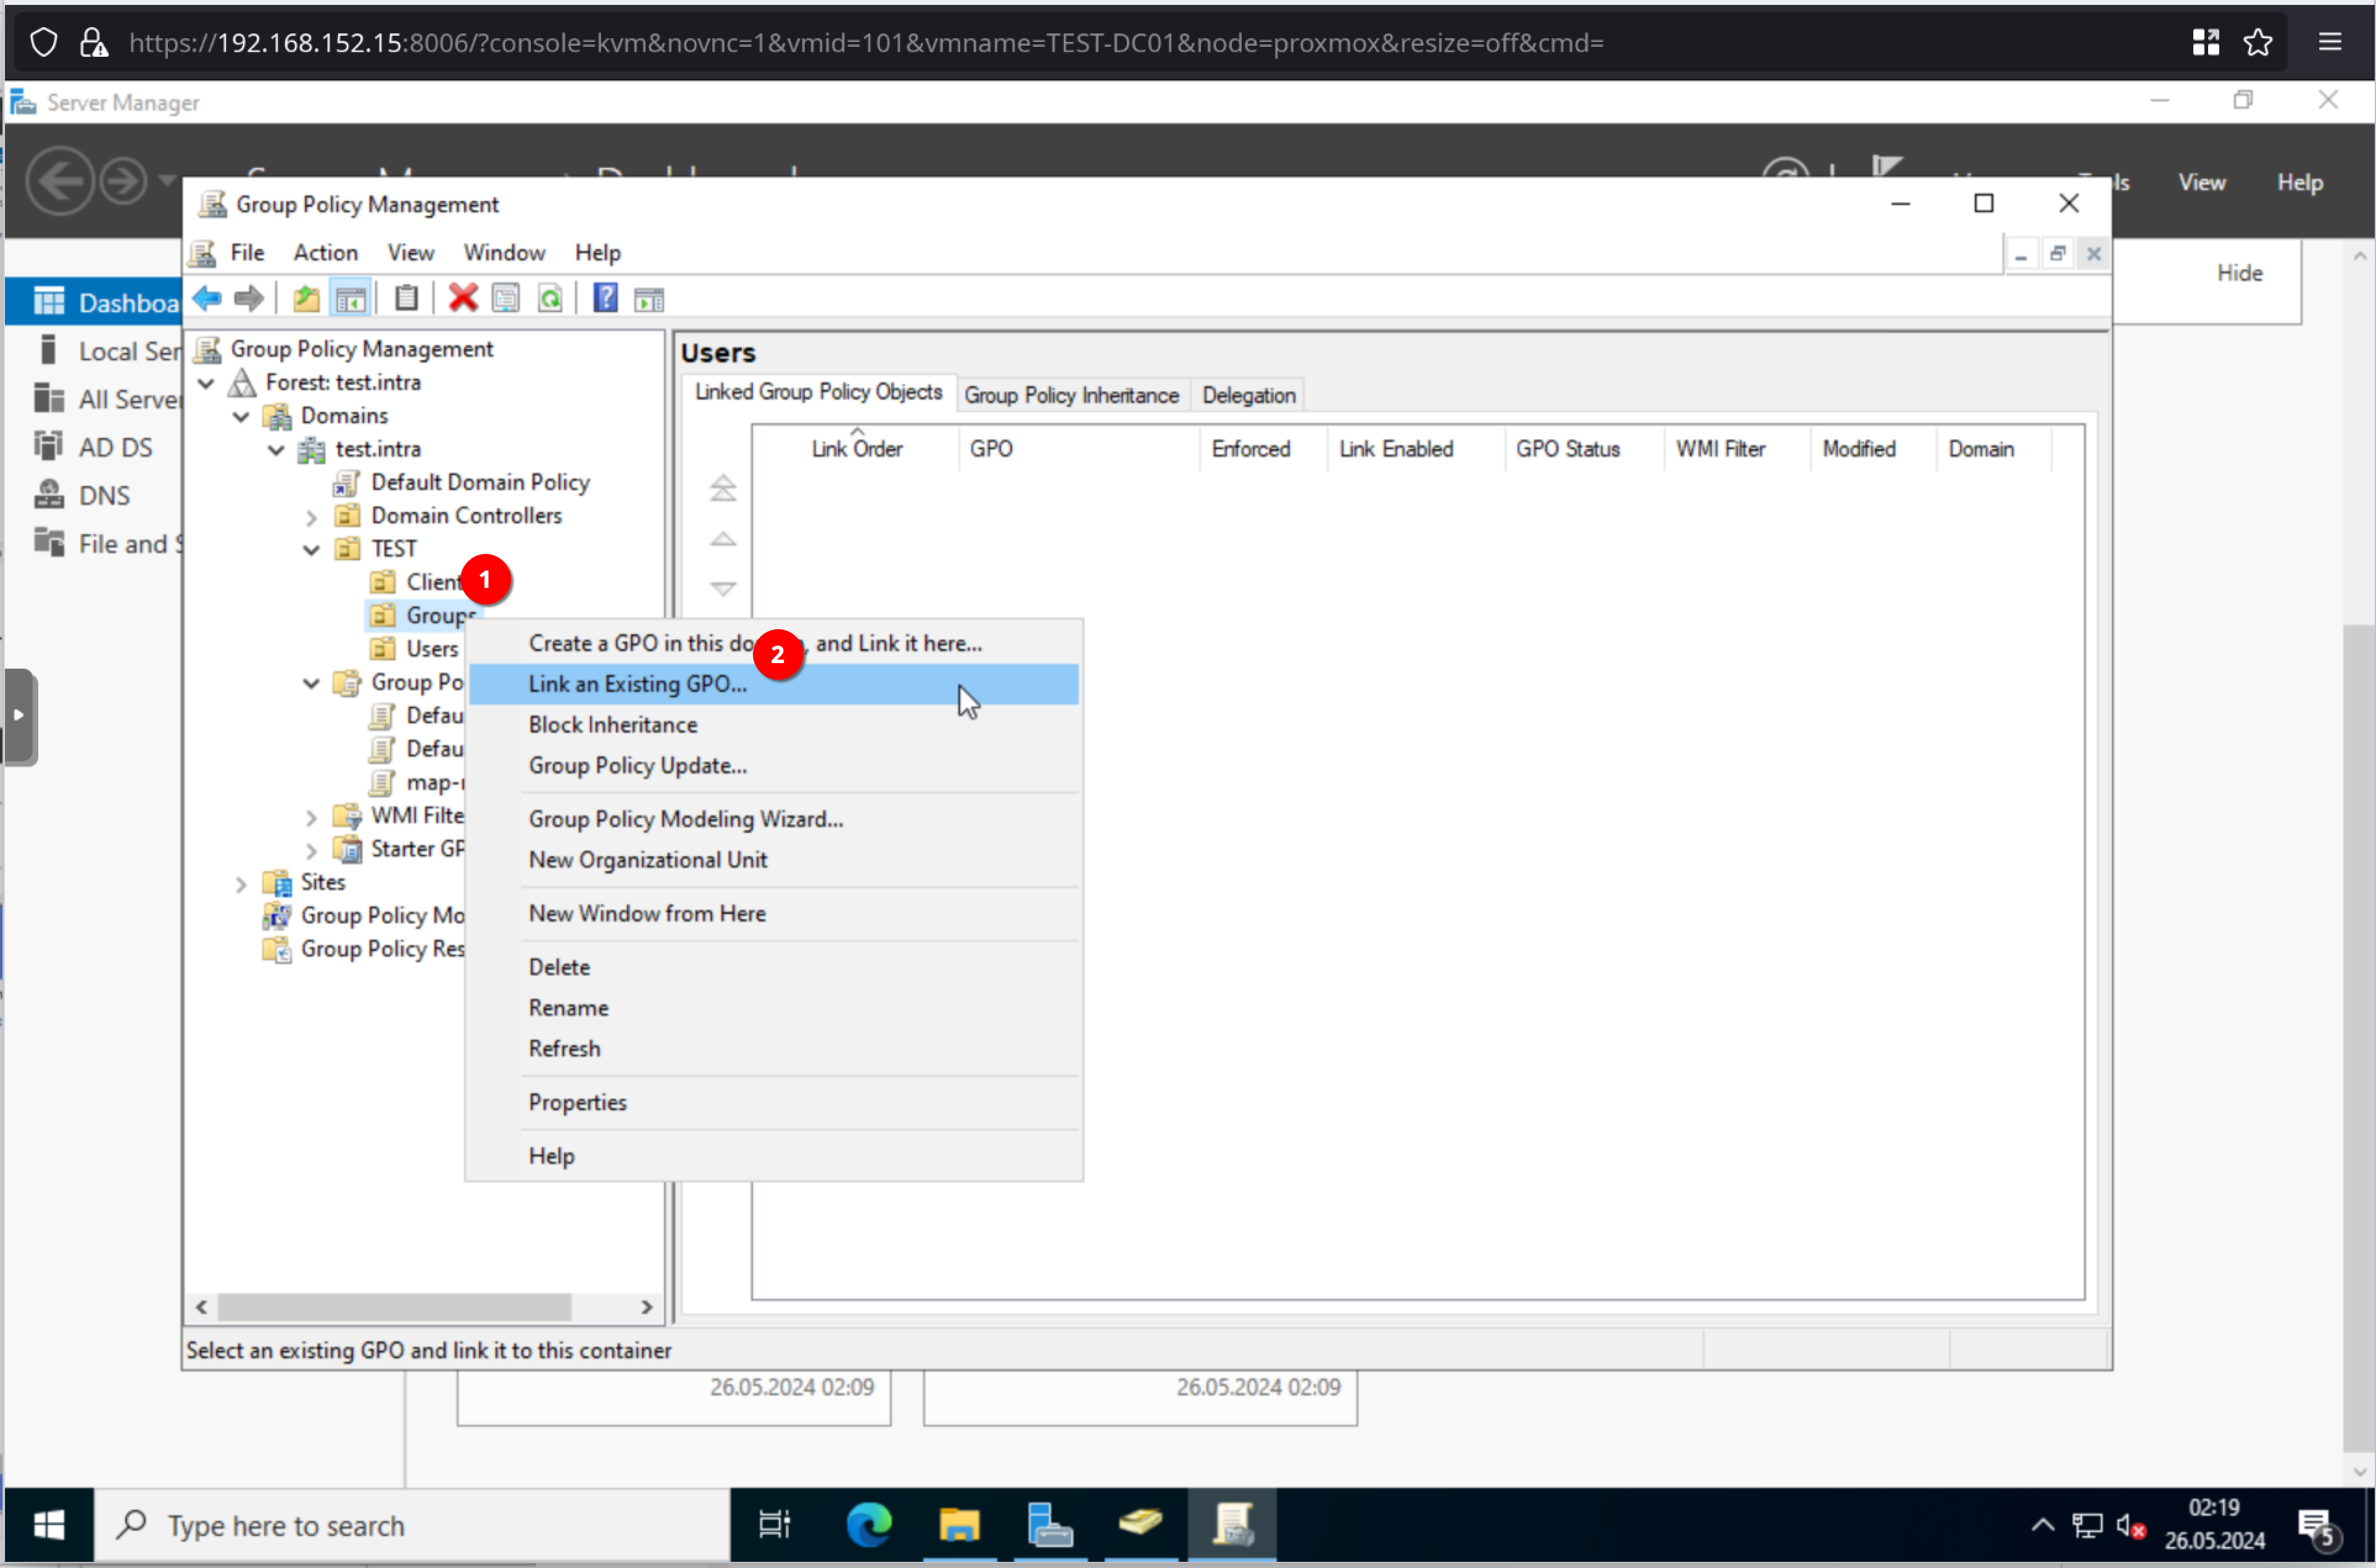The height and width of the screenshot is (1568, 2376).
Task: Switch to the Delegation tab
Action: 1248,395
